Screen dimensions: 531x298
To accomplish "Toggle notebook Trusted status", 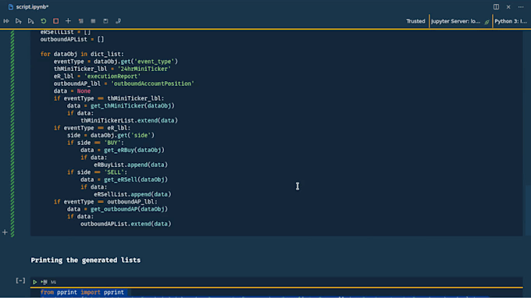I will coord(415,21).
